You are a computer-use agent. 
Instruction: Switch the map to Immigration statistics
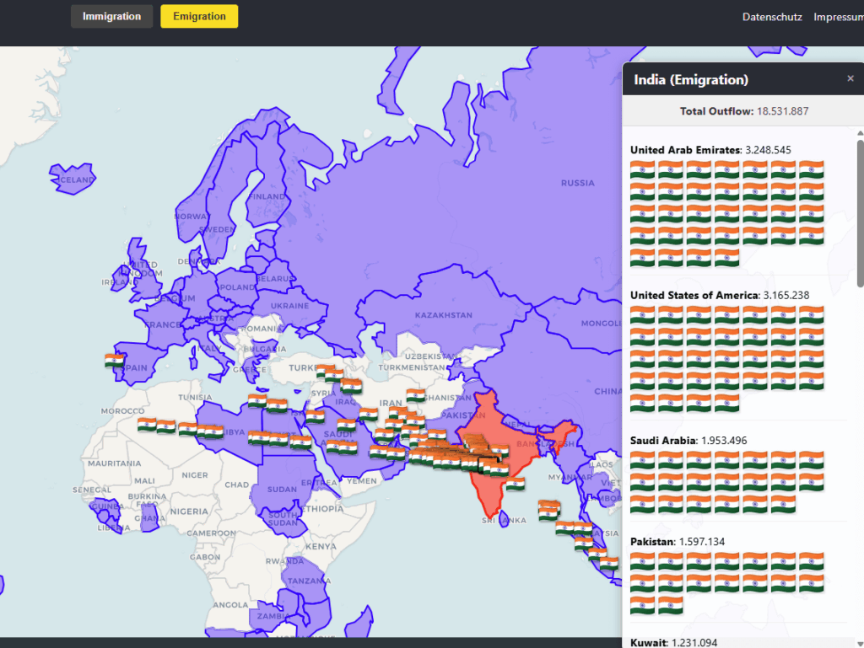tap(111, 16)
